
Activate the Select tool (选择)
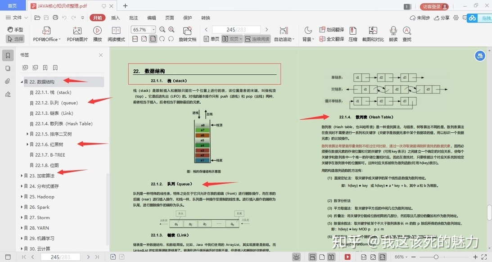(15, 39)
